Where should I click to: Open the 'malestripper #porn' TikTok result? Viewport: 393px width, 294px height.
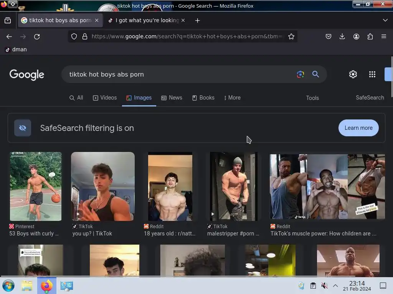click(x=233, y=234)
